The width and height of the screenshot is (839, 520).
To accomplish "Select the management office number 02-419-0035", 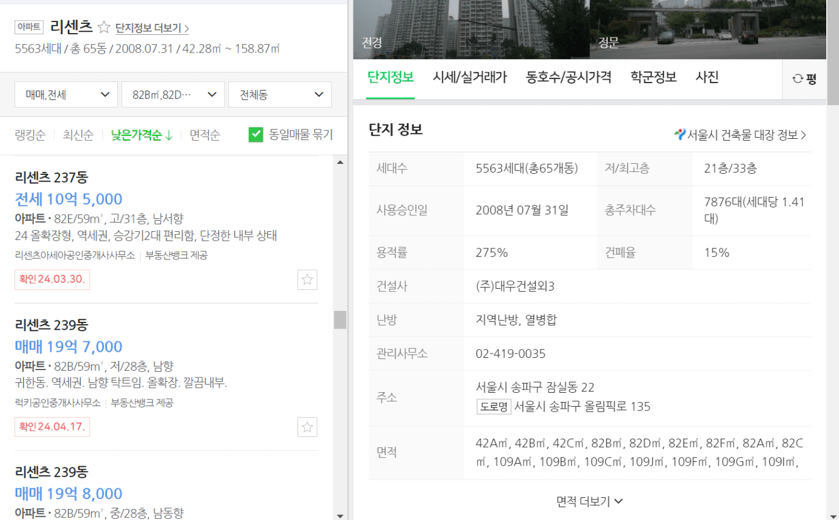I will coord(511,354).
